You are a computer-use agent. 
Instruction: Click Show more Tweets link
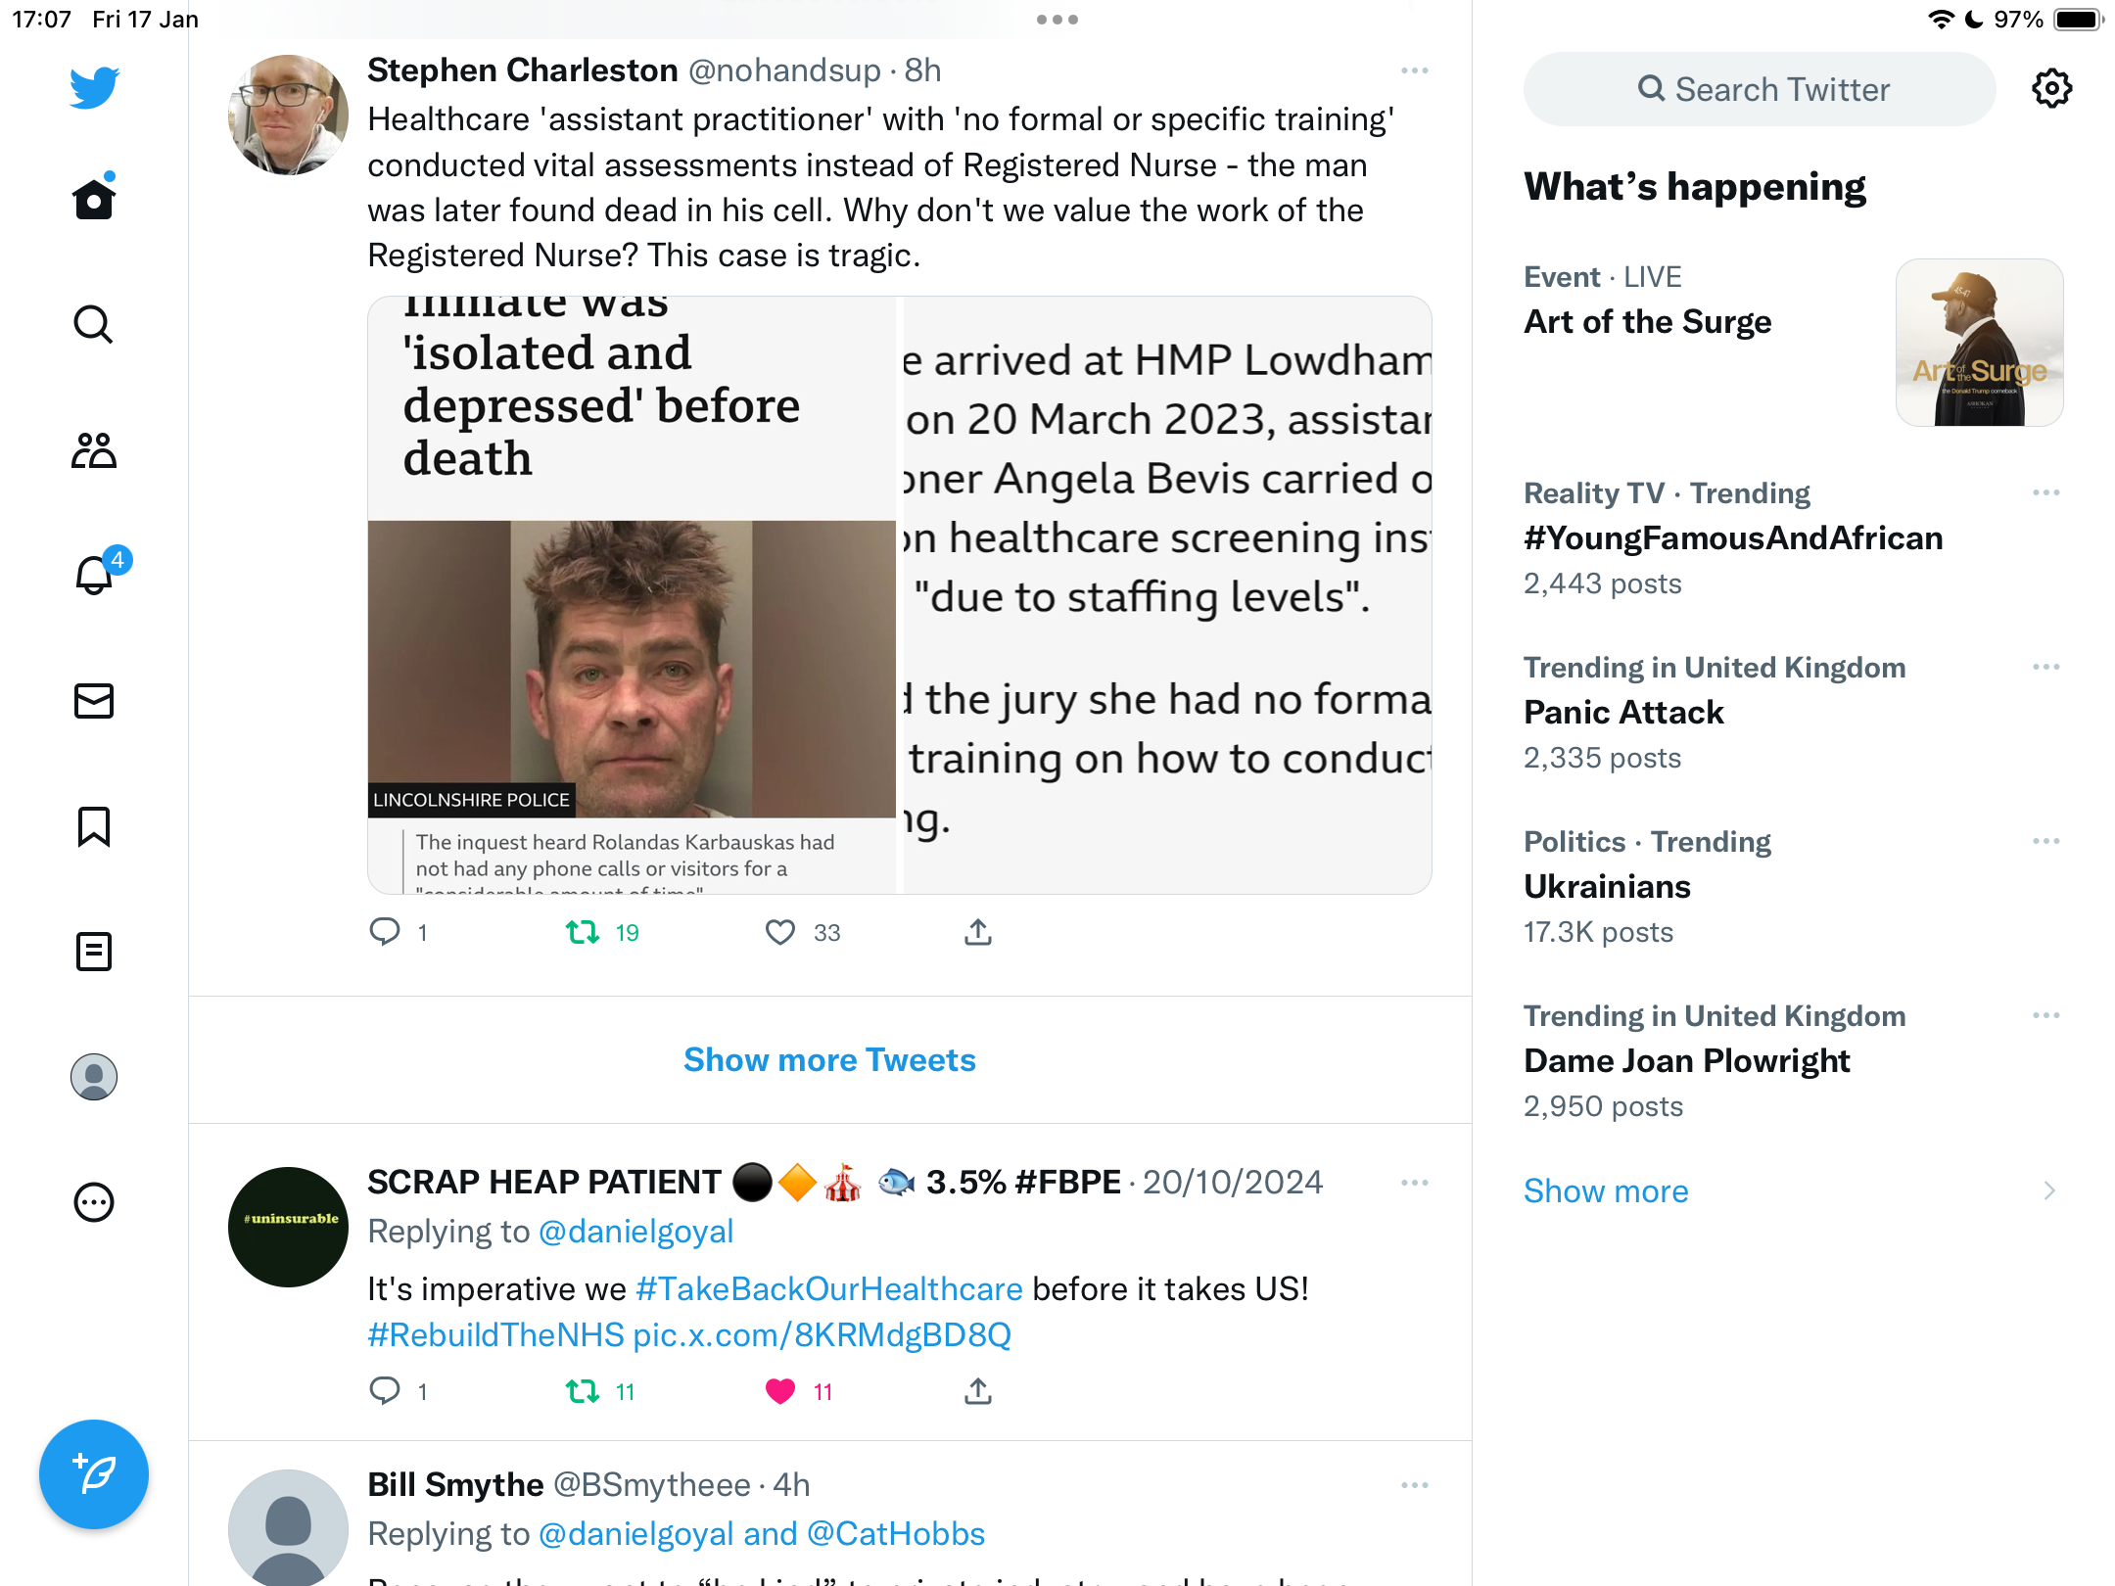click(x=829, y=1059)
